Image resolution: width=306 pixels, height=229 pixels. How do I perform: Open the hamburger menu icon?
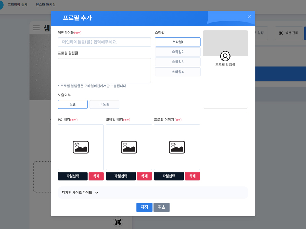point(36,28)
